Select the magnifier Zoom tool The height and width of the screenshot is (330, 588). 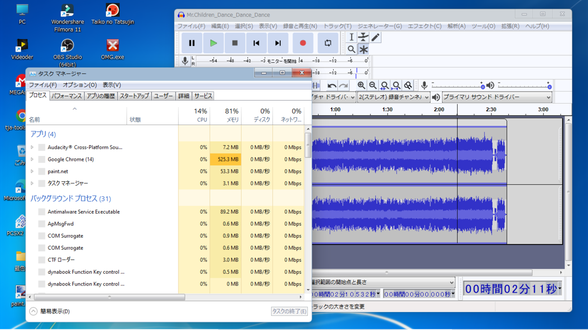pyautogui.click(x=351, y=49)
